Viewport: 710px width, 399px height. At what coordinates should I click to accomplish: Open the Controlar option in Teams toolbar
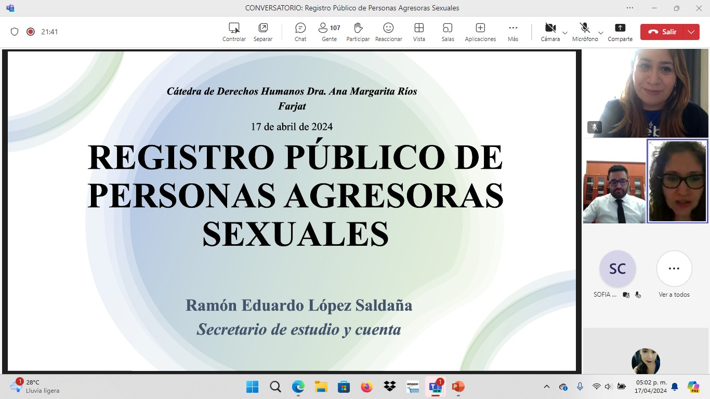pos(234,32)
